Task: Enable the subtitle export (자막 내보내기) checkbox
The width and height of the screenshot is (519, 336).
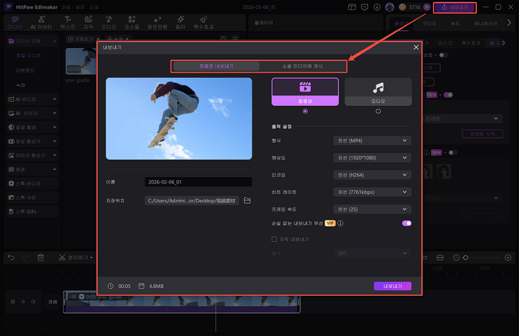Action: (274, 239)
